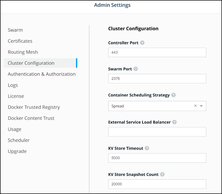Open Docker Trusted Registry settings
This screenshot has height=194, width=222.
(34, 107)
